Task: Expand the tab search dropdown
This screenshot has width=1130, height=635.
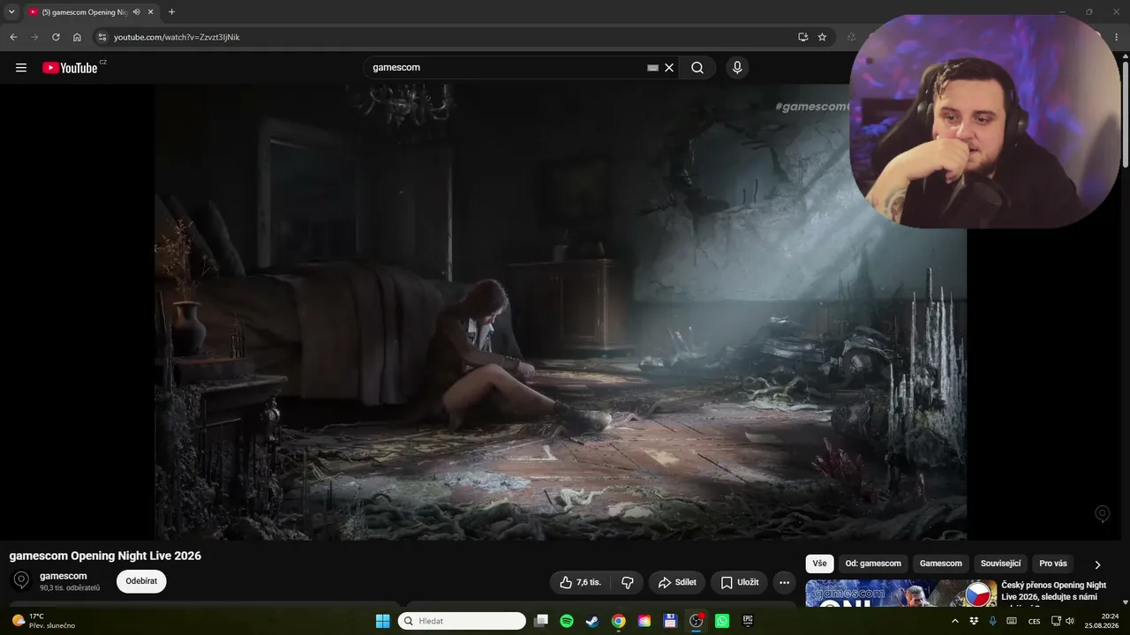Action: click(11, 12)
